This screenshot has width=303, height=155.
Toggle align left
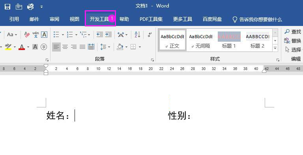point(56,47)
